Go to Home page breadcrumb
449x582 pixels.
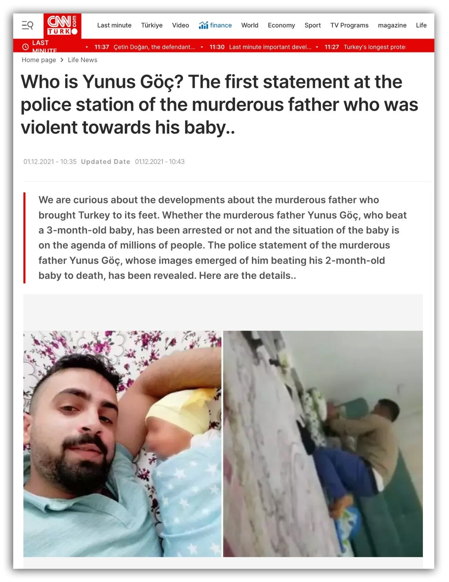coord(39,60)
